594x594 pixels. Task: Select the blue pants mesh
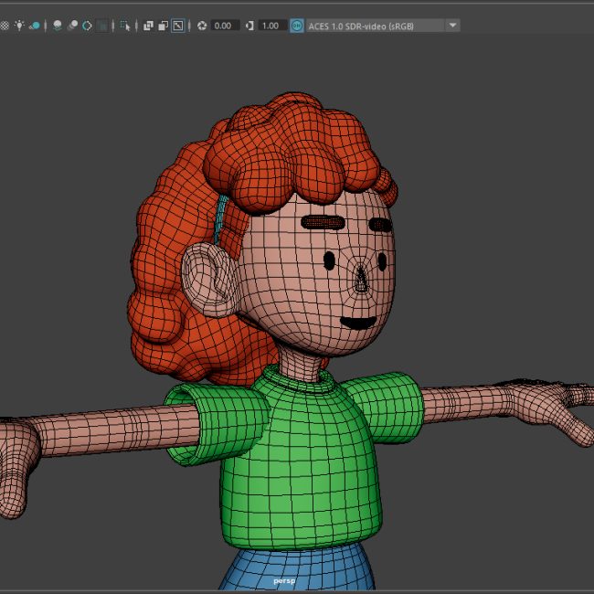(x=297, y=567)
